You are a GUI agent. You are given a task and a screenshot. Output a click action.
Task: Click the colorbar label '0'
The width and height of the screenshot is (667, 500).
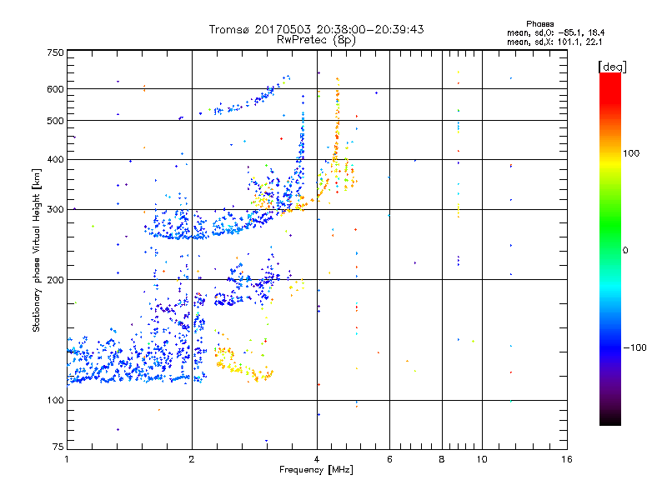tap(625, 250)
